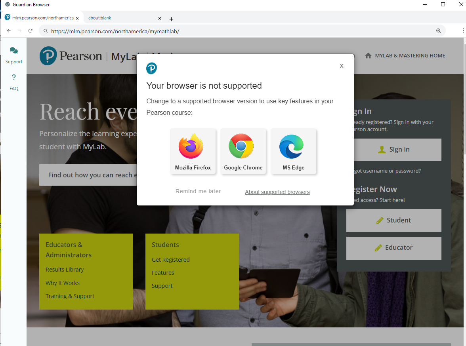Choose the Google Chrome browser tile
466x346 pixels.
(243, 152)
